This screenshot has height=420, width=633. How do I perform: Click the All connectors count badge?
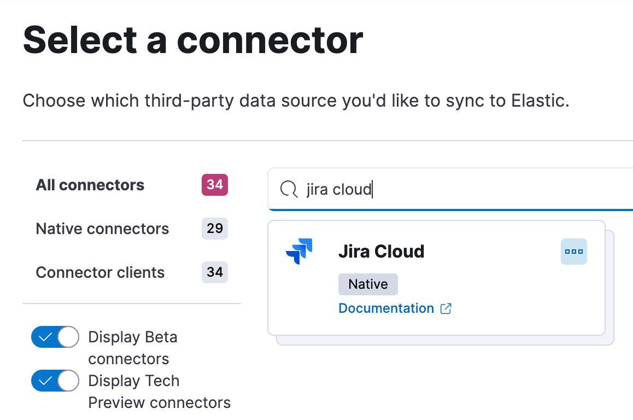click(x=214, y=185)
